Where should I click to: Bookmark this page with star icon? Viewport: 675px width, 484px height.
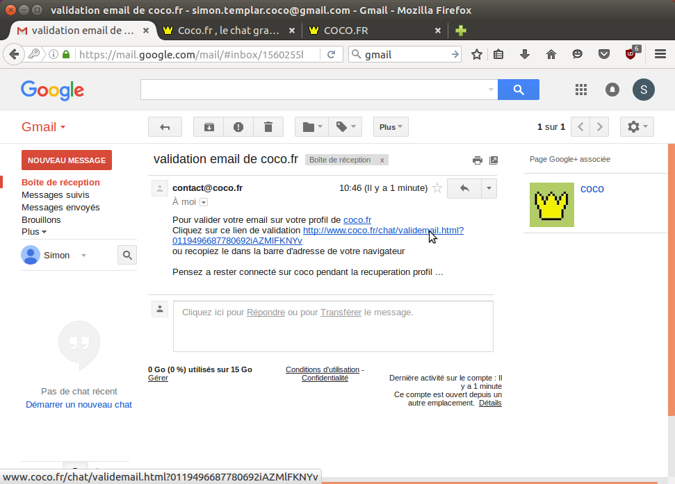477,54
